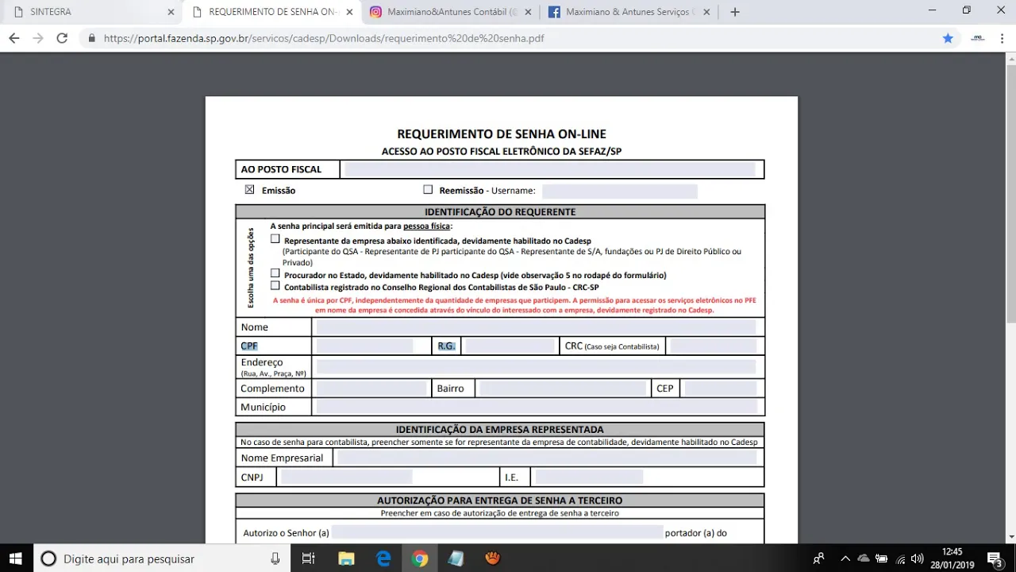Click the microphone in taskbar search
The width and height of the screenshot is (1016, 572).
[x=275, y=558]
